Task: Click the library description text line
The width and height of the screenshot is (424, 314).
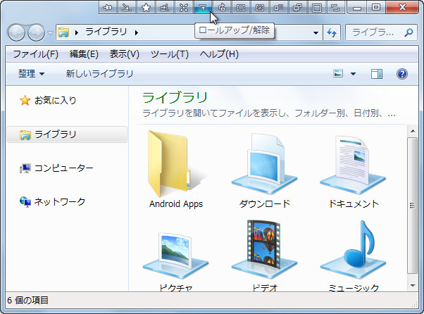Action: 269,113
